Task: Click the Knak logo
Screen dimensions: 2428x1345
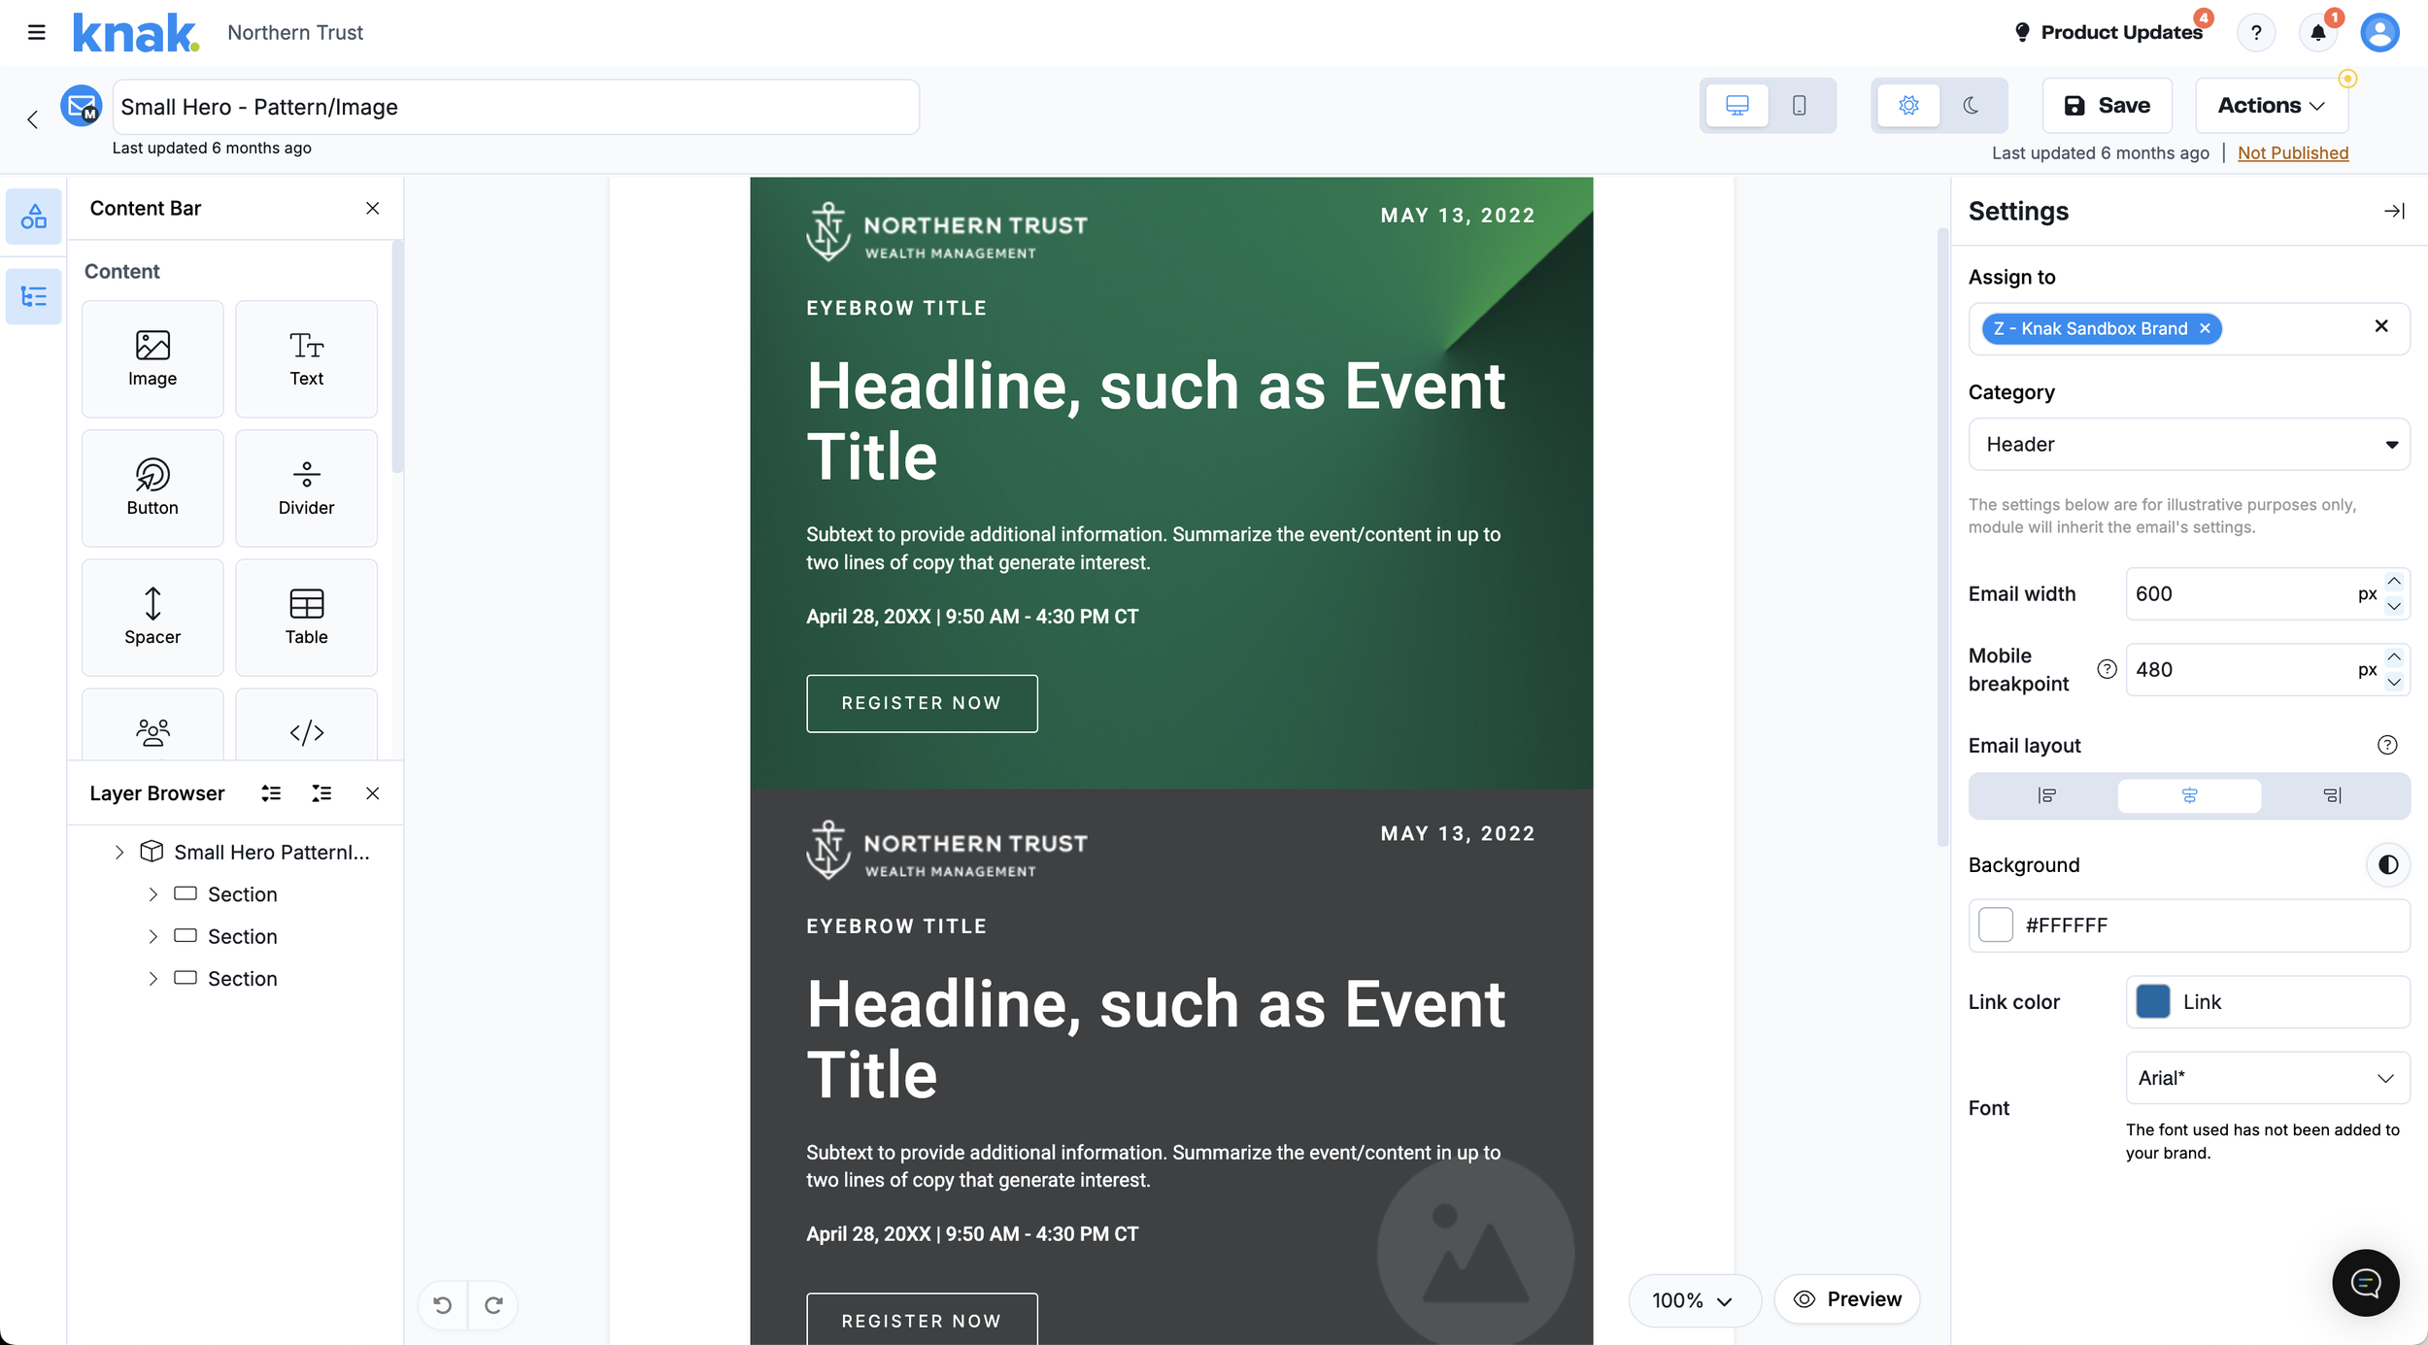Action: pos(137,32)
